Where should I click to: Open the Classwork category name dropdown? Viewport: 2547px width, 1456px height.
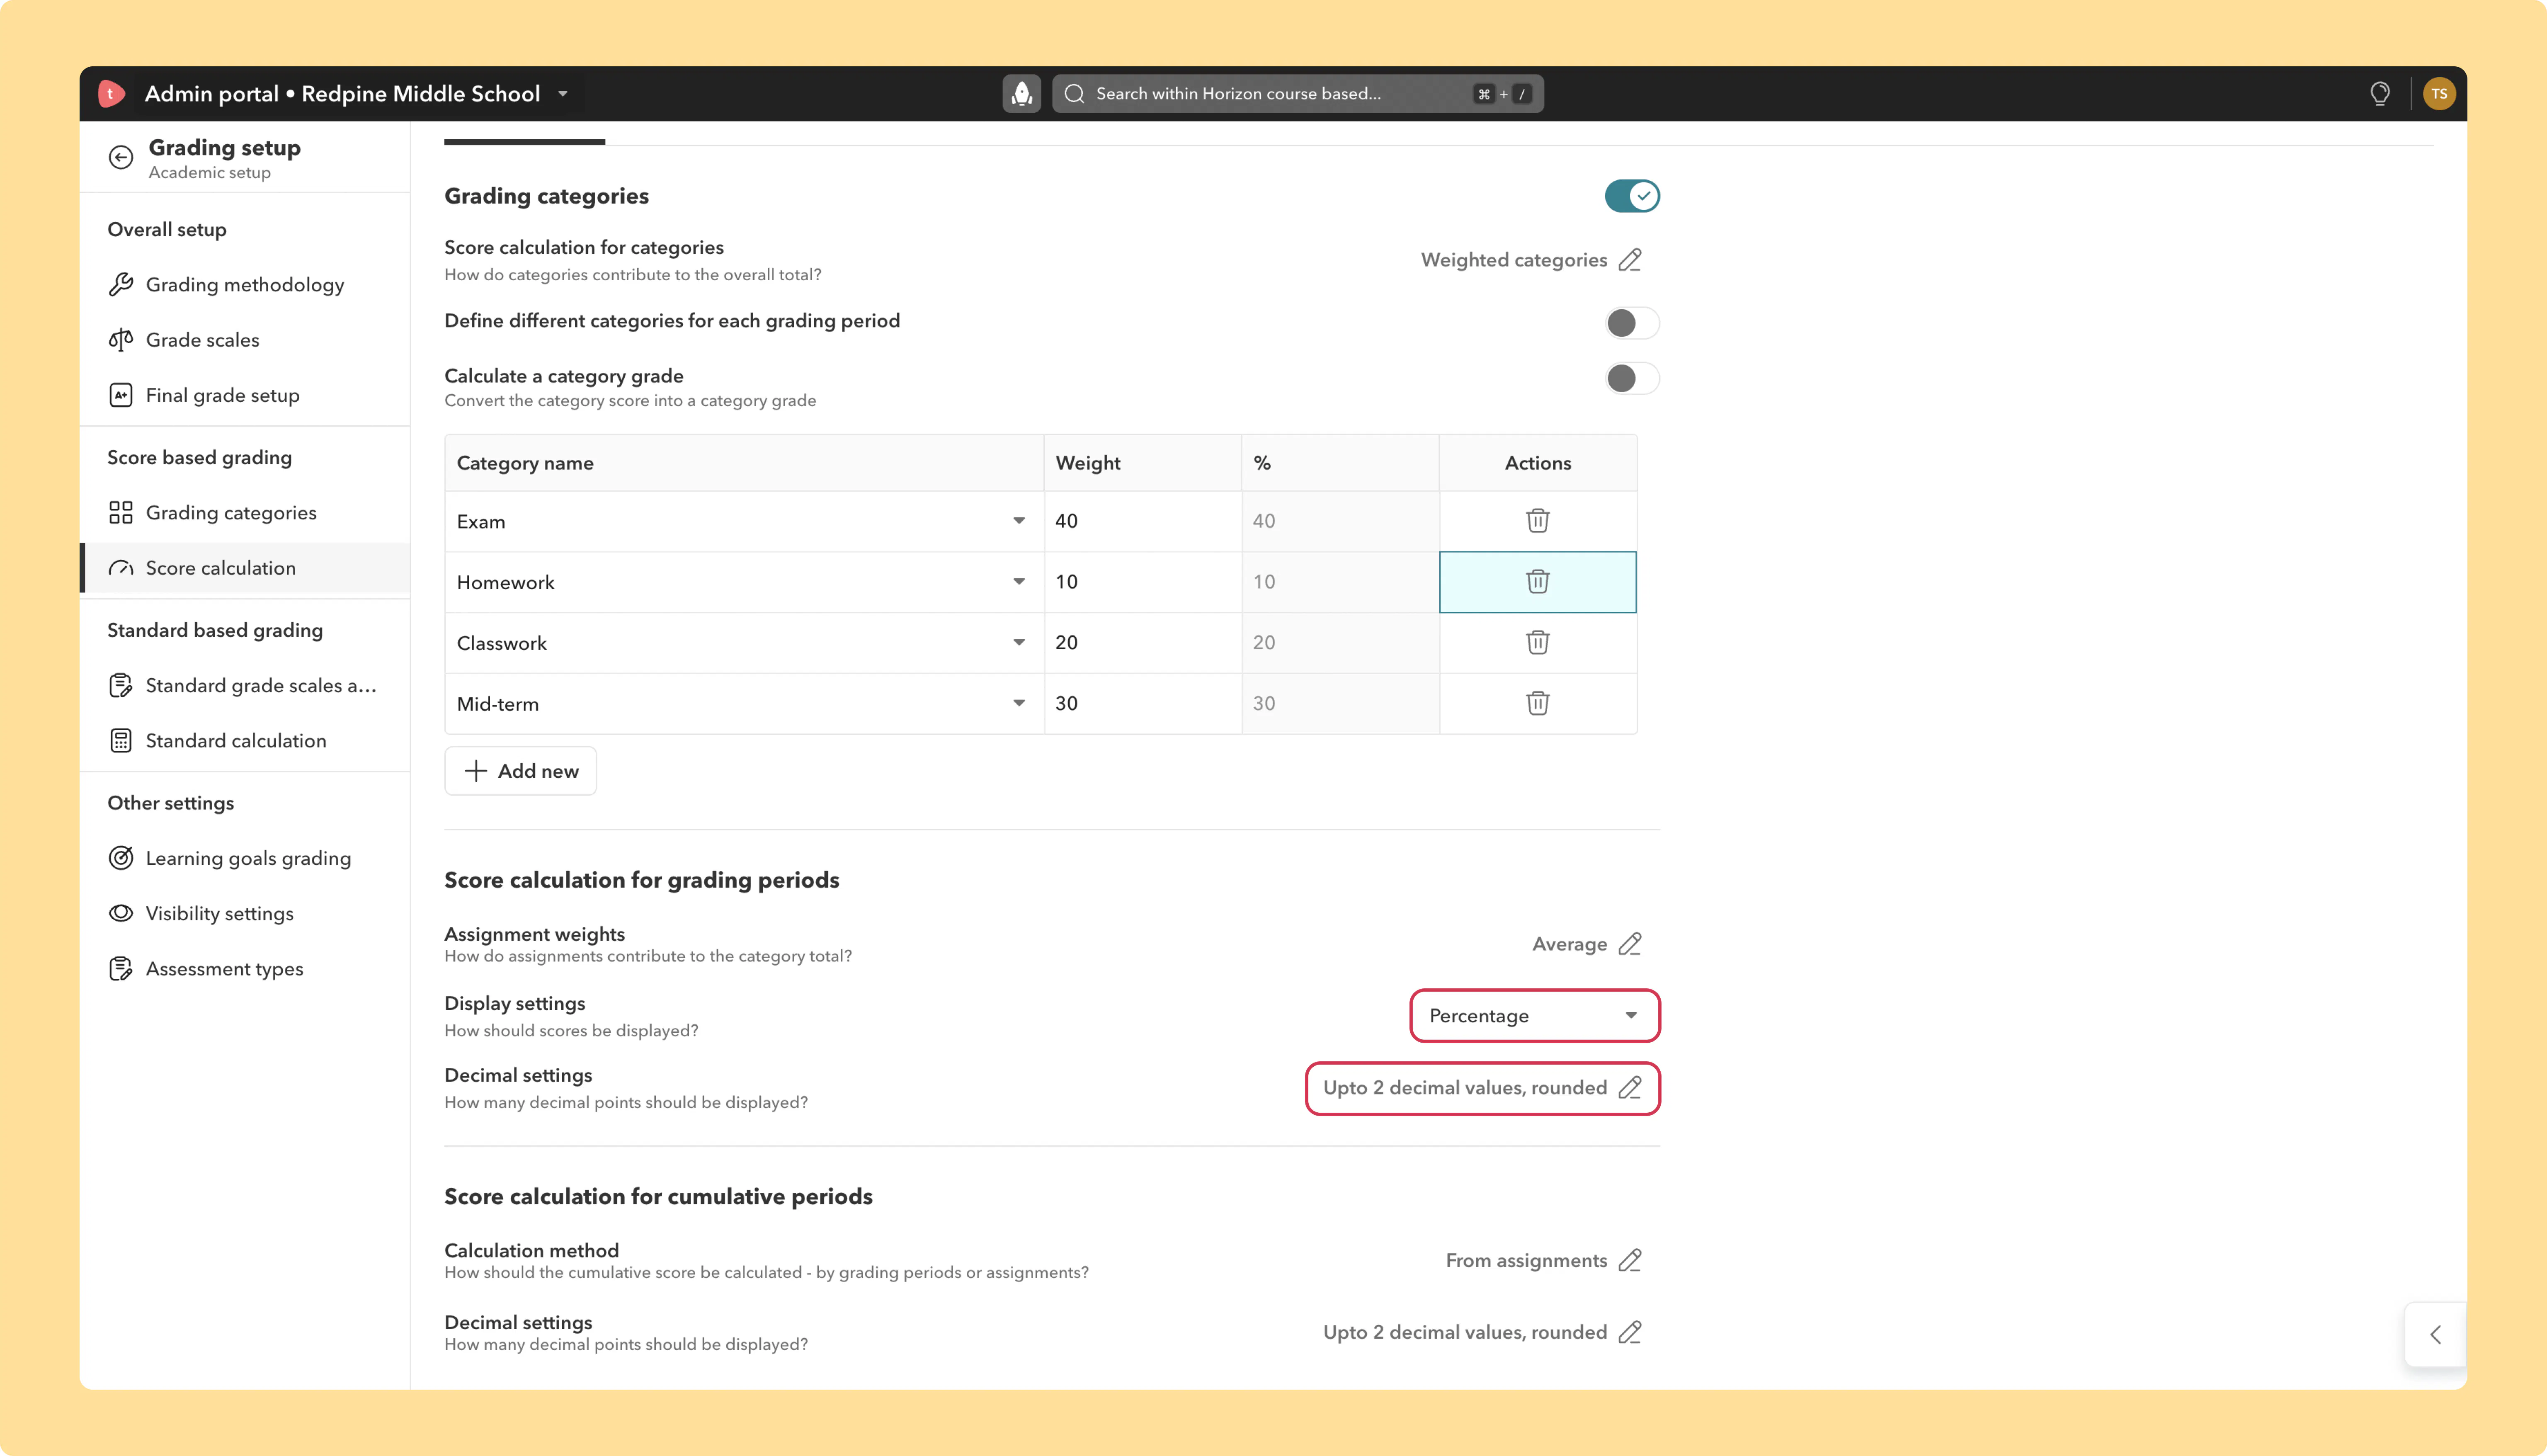pos(1019,643)
